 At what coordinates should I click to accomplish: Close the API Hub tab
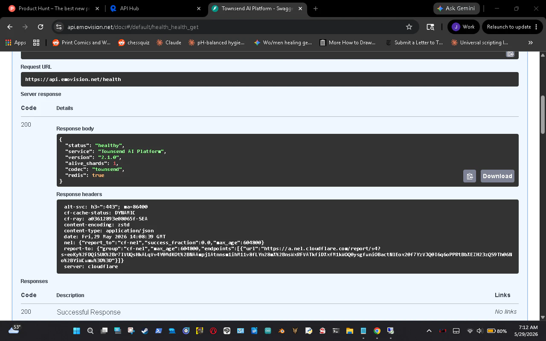199,9
